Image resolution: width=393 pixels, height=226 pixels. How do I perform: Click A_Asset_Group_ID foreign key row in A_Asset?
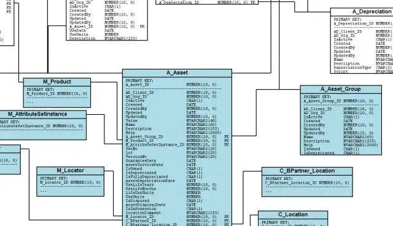click(177, 137)
